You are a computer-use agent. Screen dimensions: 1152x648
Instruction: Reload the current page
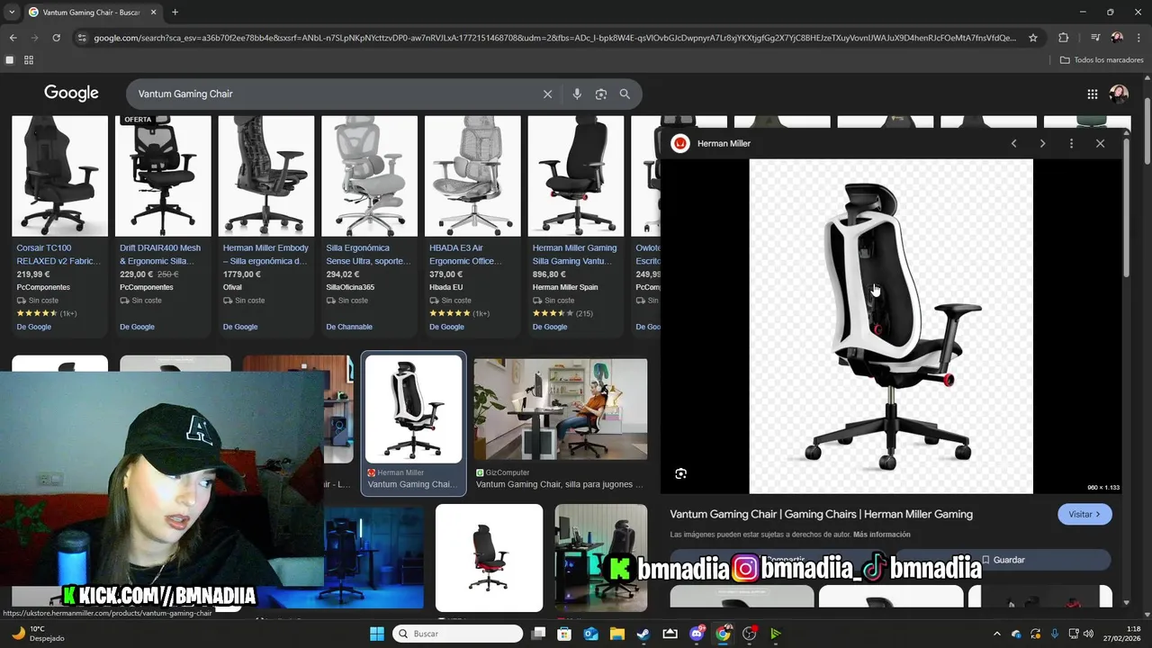[56, 38]
